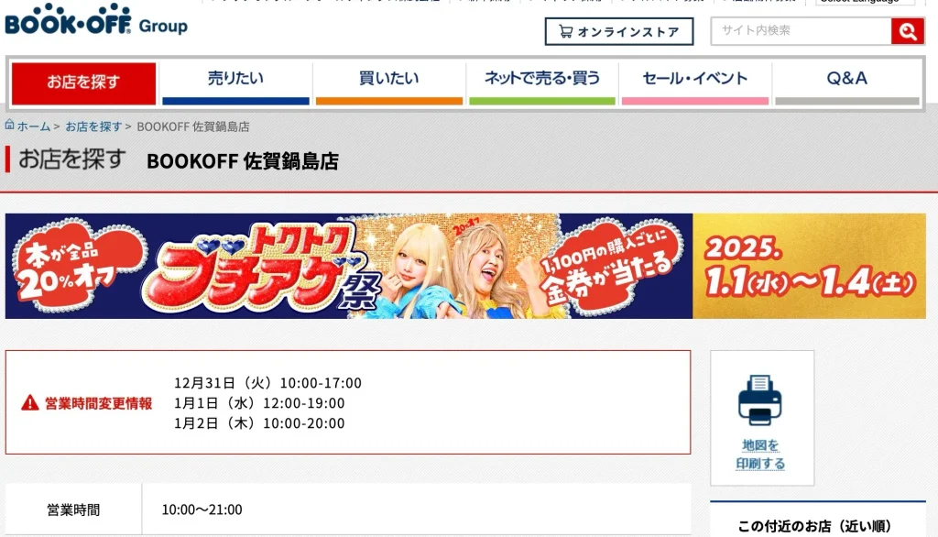Click the お店を探す breadcrumb link
This screenshot has height=537, width=938.
click(93, 126)
